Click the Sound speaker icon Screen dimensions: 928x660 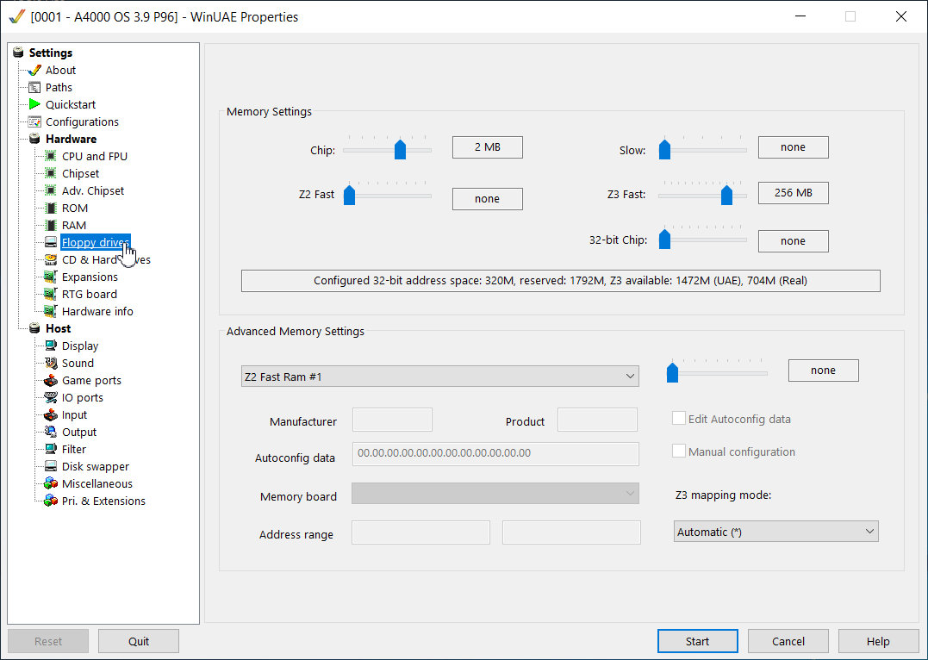point(51,362)
